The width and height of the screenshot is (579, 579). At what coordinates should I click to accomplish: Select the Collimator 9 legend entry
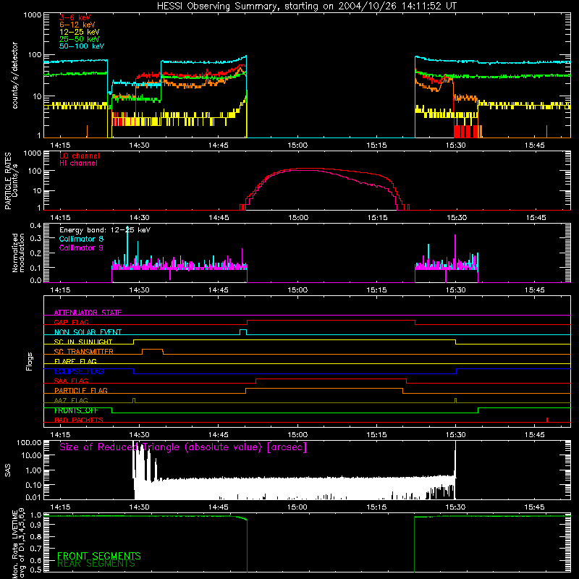tap(81, 248)
